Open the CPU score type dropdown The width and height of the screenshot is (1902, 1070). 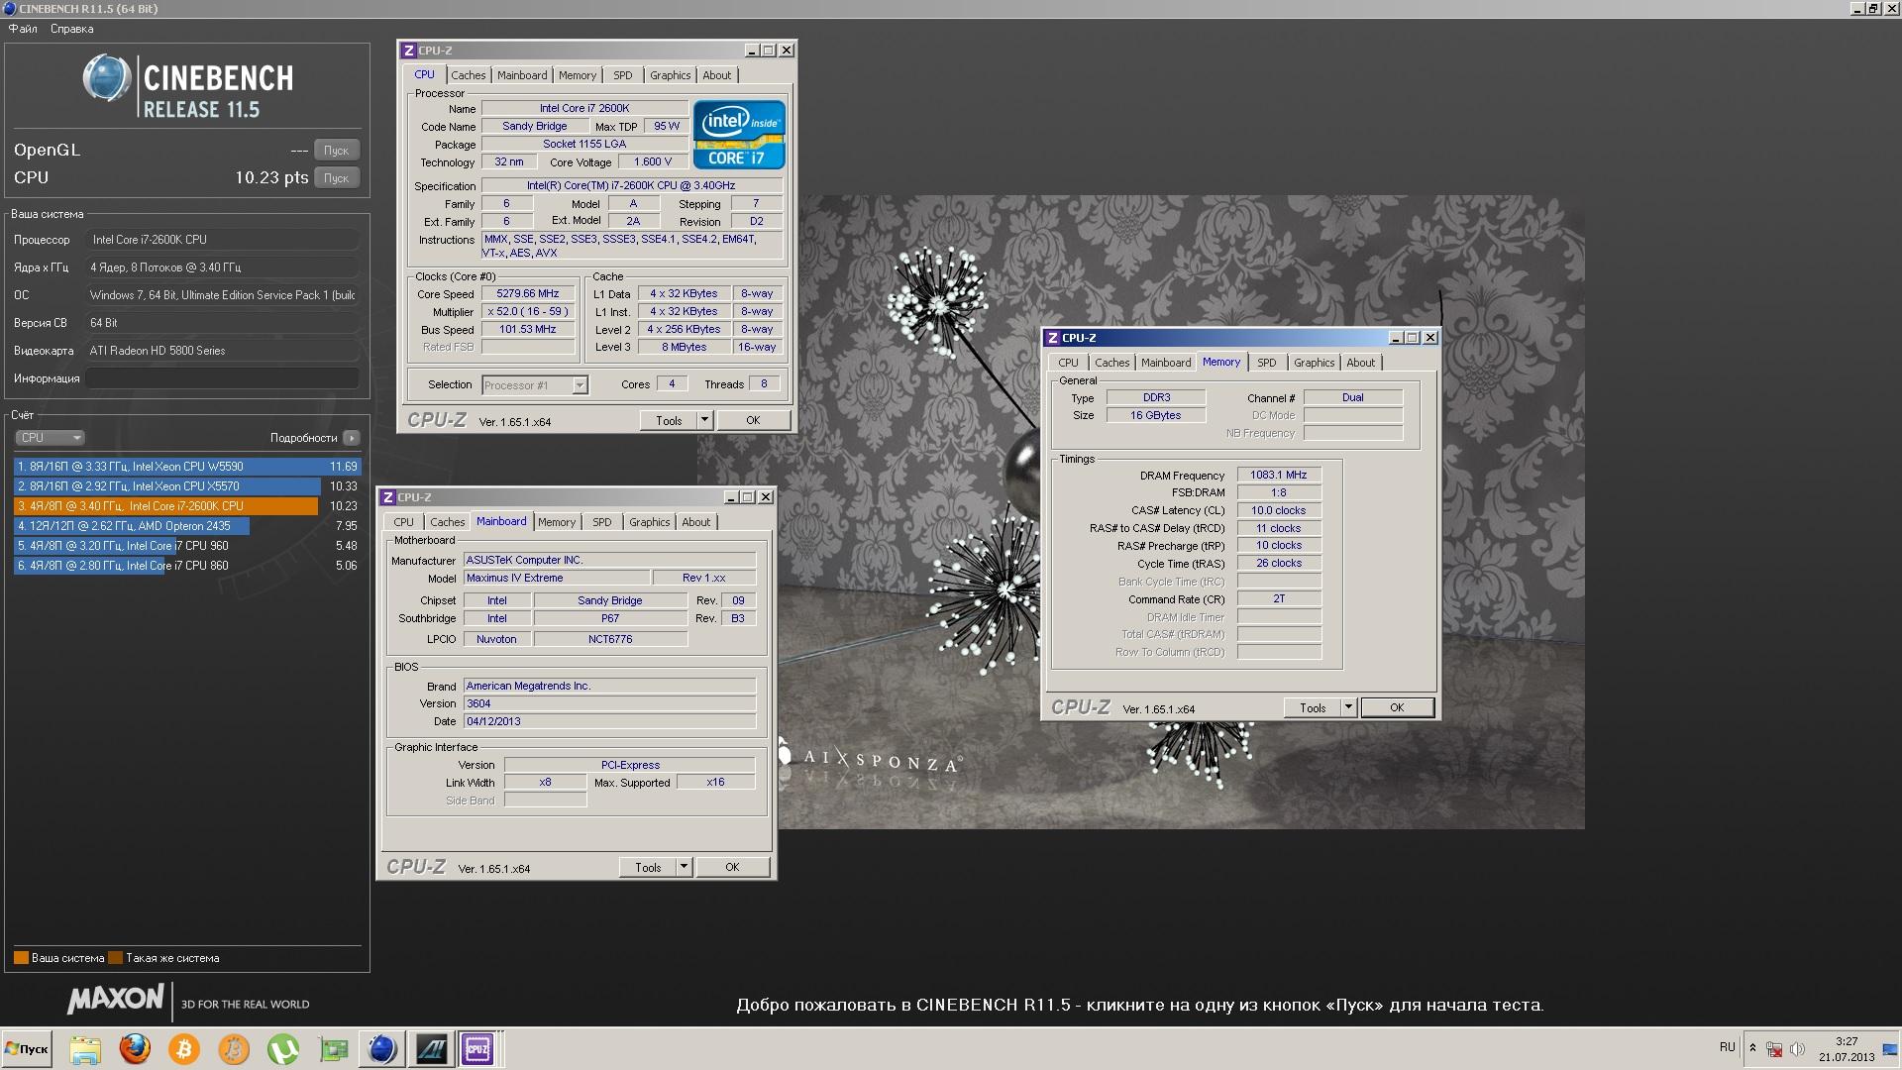coord(50,437)
